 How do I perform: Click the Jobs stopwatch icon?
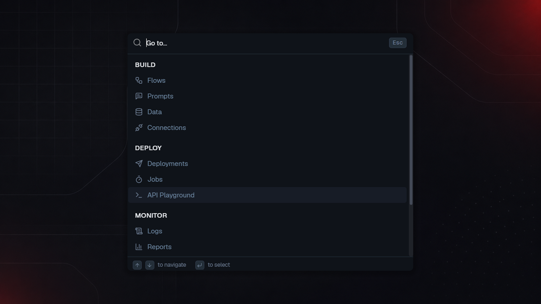(x=139, y=180)
